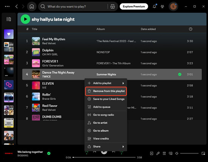
Task: Expand Your Library sidebar icon
Action: click(x=9, y=19)
